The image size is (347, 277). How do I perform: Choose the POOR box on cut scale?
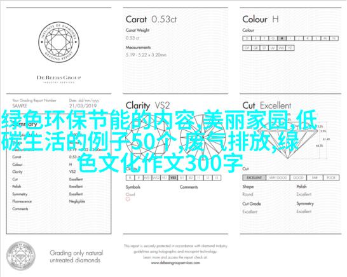(x=331, y=178)
